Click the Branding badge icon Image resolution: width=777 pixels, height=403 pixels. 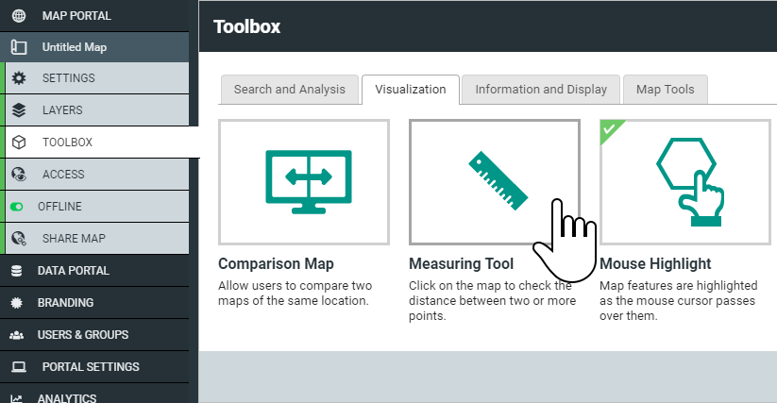pyautogui.click(x=16, y=303)
